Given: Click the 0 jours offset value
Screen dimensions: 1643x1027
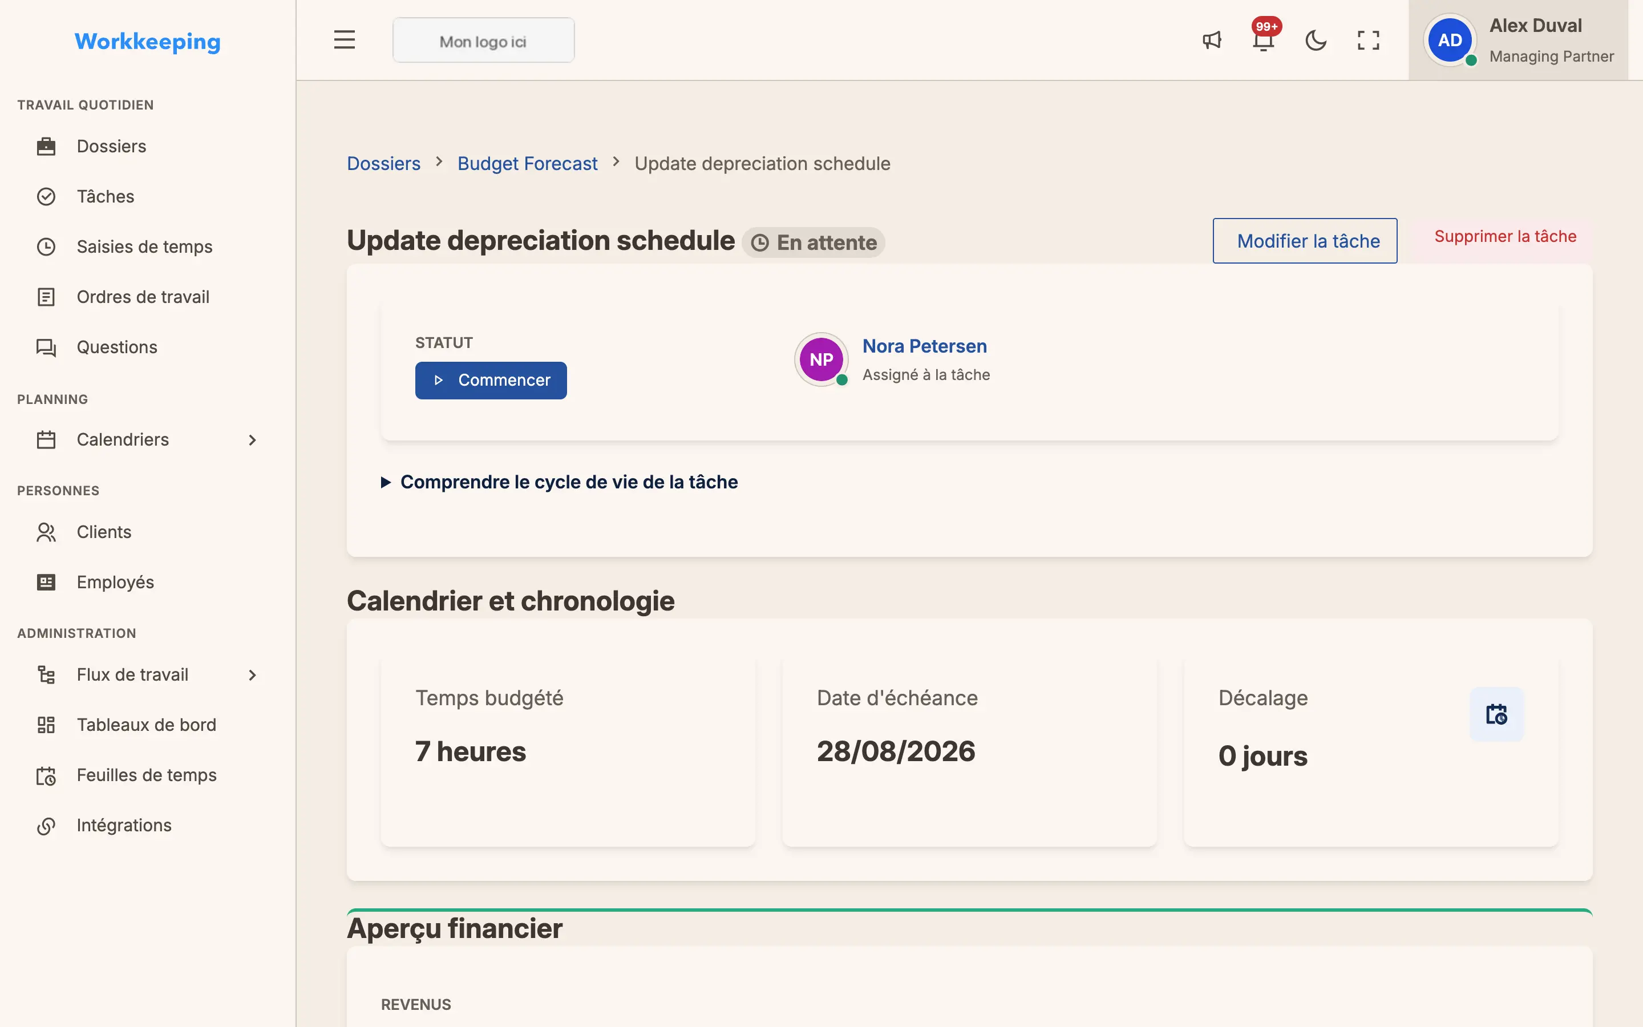Looking at the screenshot, I should click(1263, 756).
